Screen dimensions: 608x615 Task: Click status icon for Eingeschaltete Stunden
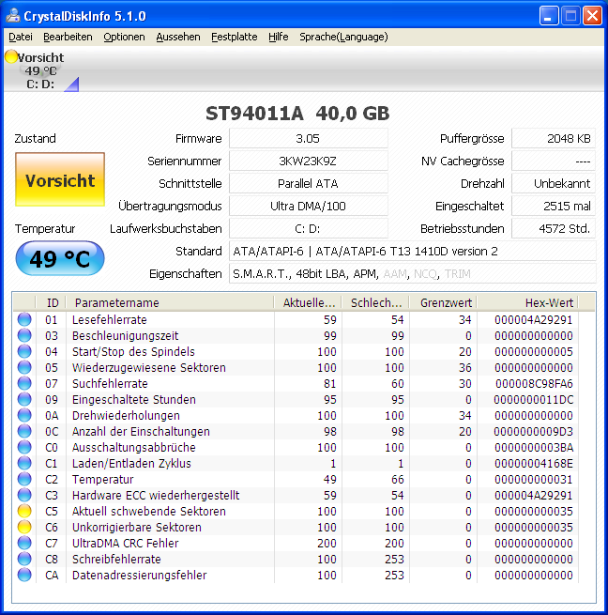click(24, 399)
